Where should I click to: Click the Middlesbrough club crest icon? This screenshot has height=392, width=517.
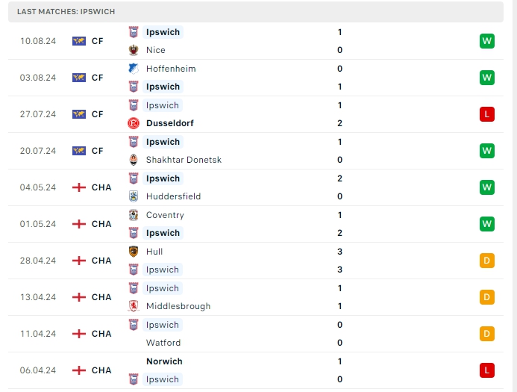point(134,306)
